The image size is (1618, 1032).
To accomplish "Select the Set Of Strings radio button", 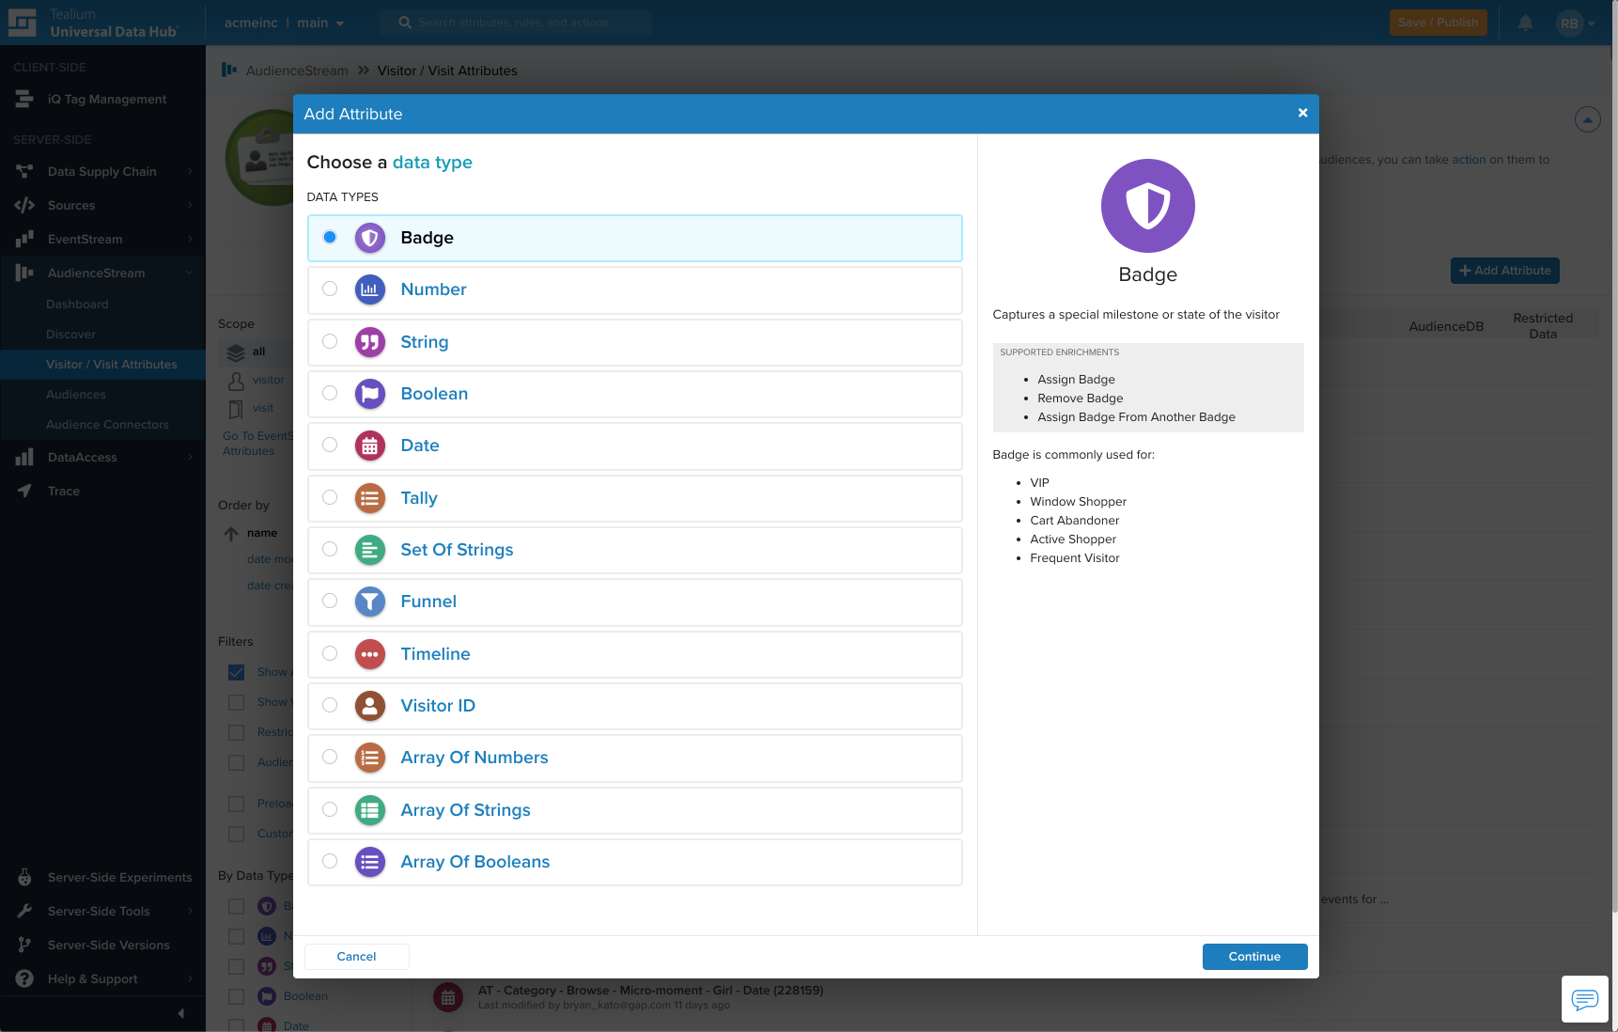I will pyautogui.click(x=330, y=549).
